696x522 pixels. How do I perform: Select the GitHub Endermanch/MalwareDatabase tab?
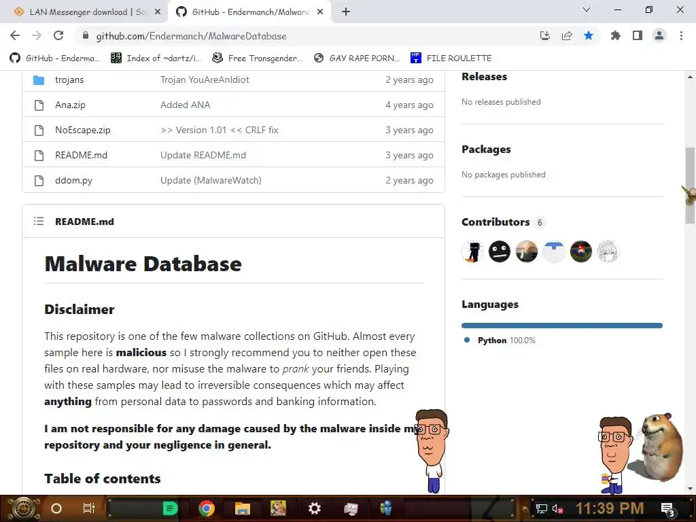click(x=250, y=12)
